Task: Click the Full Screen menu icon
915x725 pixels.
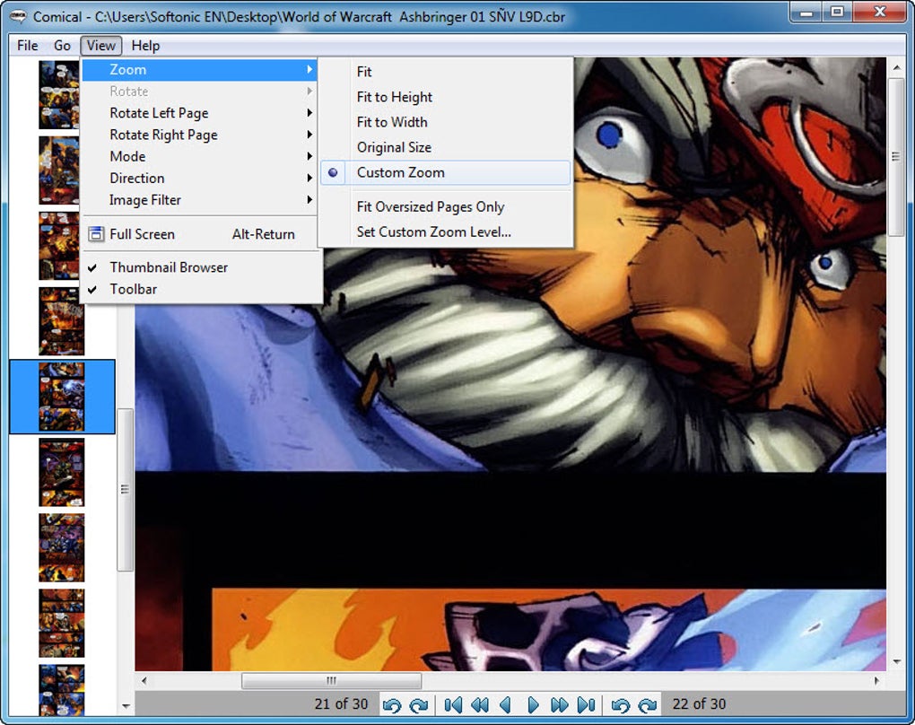Action: 96,234
